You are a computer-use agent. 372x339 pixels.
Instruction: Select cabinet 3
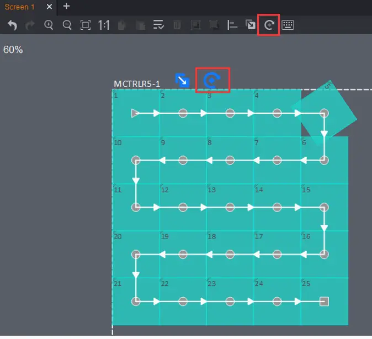coord(230,113)
